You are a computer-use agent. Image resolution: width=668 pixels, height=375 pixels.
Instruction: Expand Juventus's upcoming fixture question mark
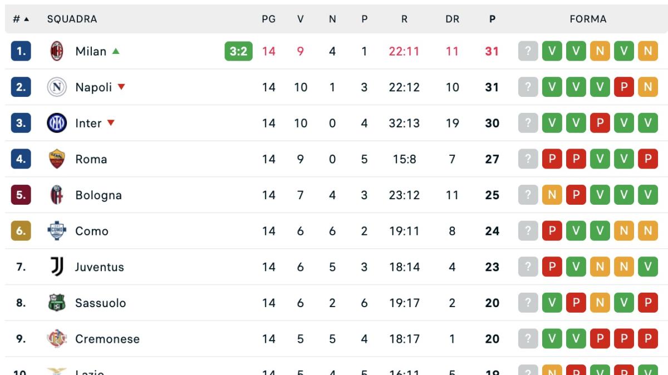pos(529,267)
